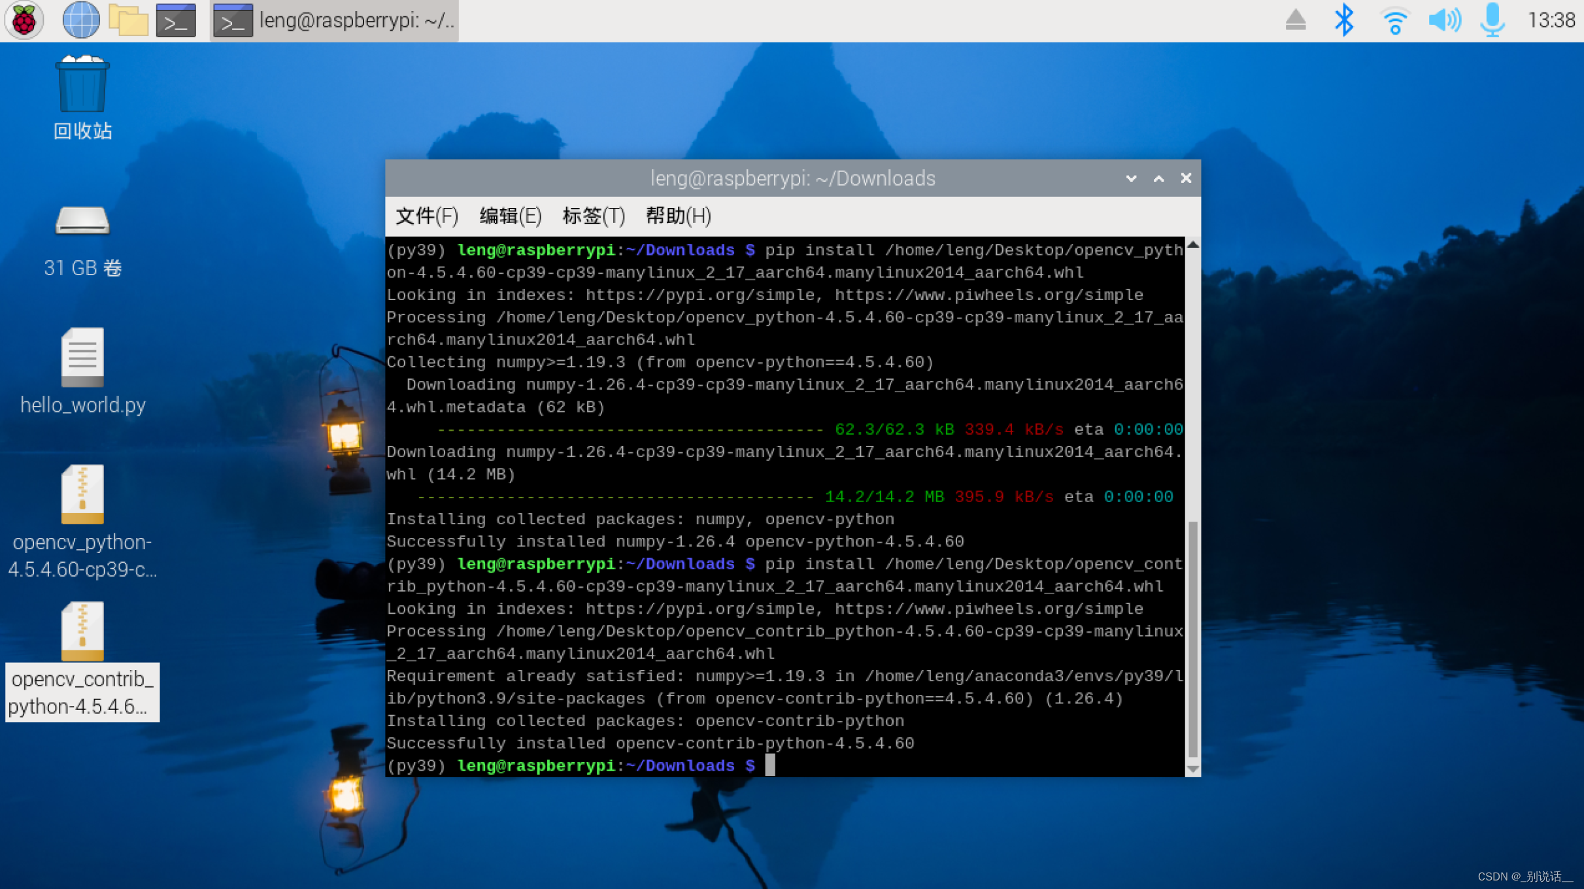Click the eject removable media icon
This screenshot has height=889, width=1584.
[x=1295, y=20]
